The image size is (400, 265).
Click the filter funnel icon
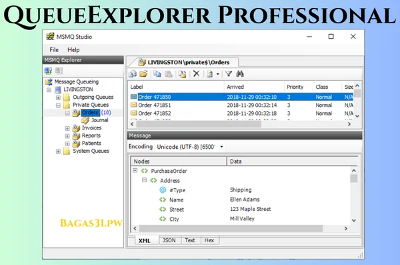tap(229, 74)
